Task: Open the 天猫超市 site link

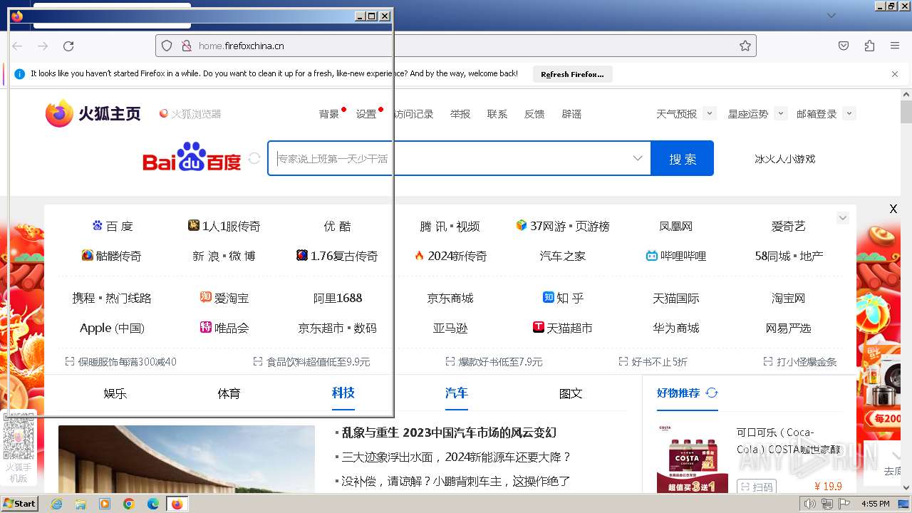Action: (563, 328)
